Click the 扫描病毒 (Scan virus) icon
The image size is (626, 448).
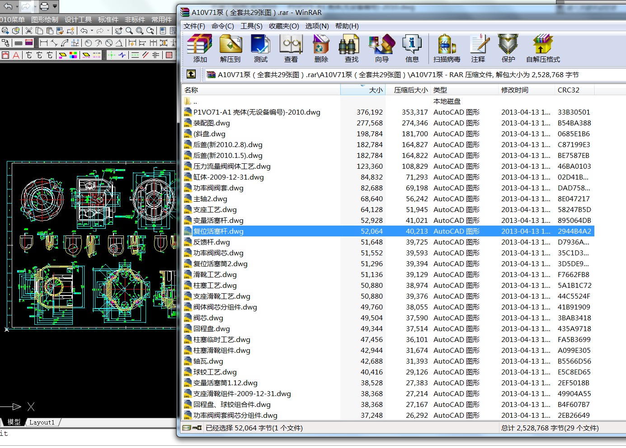pyautogui.click(x=447, y=48)
